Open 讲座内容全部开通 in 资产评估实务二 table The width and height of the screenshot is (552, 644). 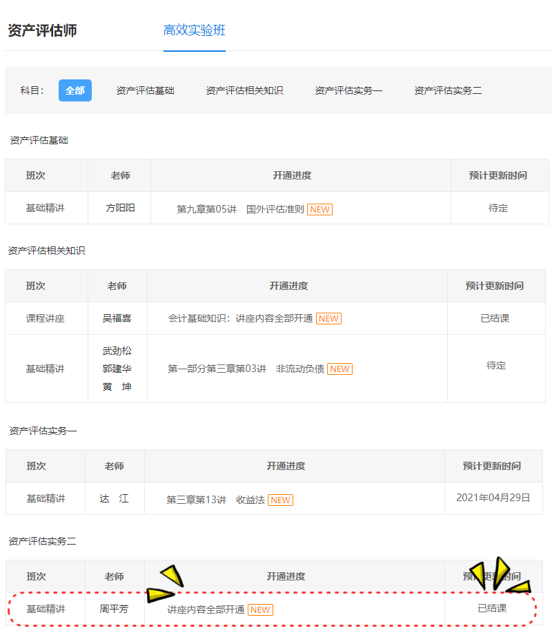206,609
